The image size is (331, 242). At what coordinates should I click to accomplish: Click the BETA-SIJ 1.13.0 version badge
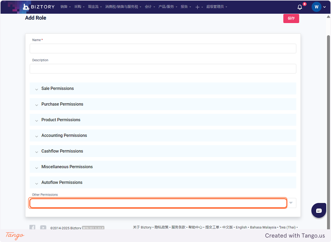coord(93,228)
